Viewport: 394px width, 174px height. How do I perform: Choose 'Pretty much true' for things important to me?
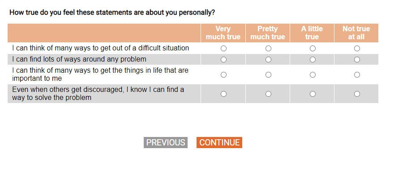(268, 75)
